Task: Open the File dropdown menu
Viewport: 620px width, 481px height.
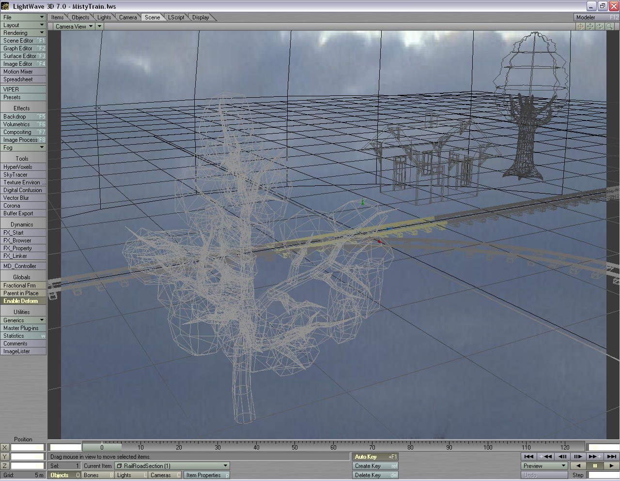Action: (23, 17)
